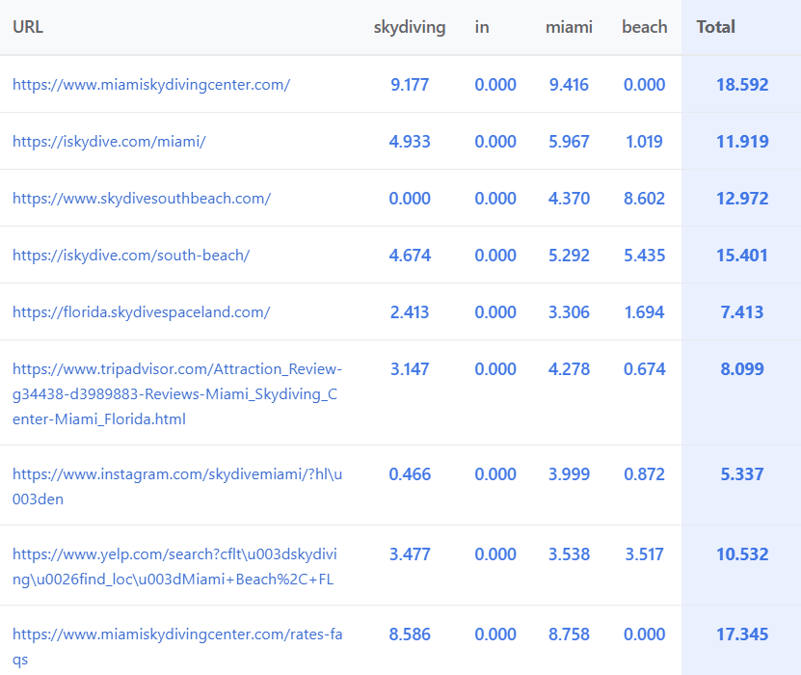This screenshot has height=675, width=801.
Task: Follow the florida.skydivespaceland.com link
Action: (x=141, y=311)
